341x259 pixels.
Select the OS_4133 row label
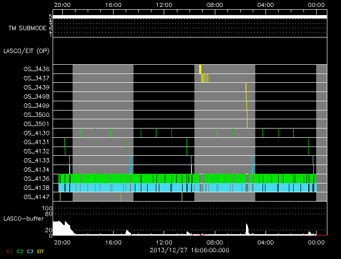37,161
